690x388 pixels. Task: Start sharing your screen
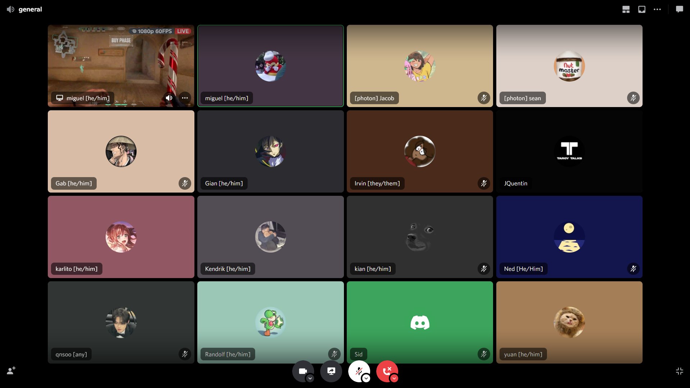click(331, 371)
